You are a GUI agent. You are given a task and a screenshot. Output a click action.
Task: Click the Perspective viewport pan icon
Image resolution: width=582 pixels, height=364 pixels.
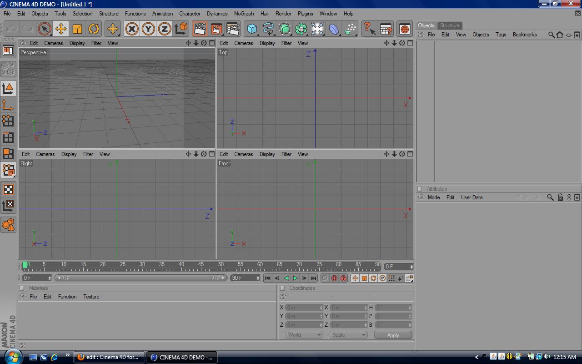(188, 43)
